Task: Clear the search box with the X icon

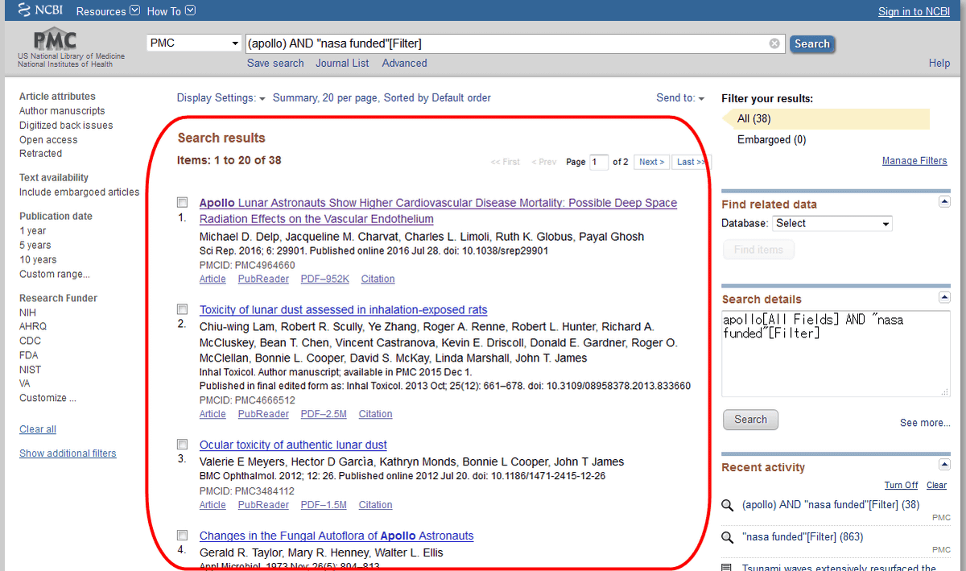Action: [x=774, y=43]
